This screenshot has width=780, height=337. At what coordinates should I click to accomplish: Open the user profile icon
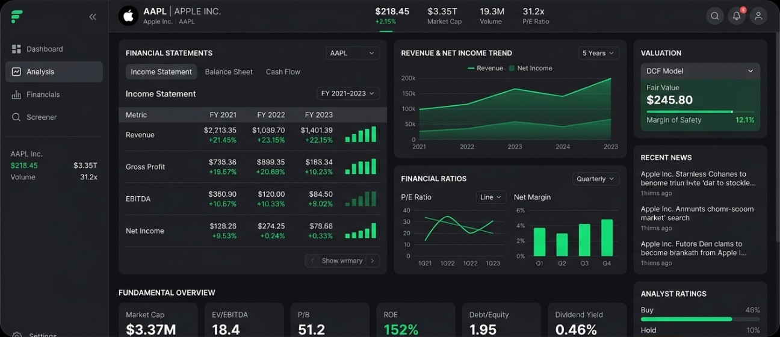(758, 16)
